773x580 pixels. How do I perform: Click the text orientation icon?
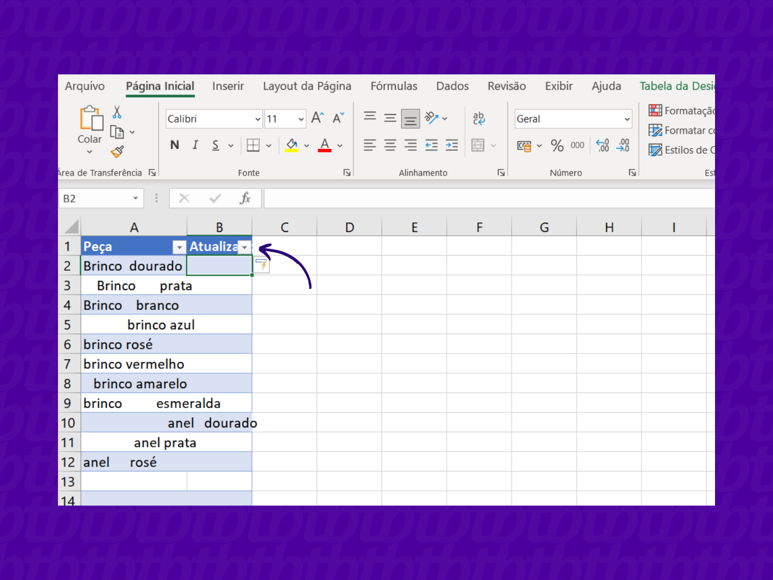coord(432,118)
